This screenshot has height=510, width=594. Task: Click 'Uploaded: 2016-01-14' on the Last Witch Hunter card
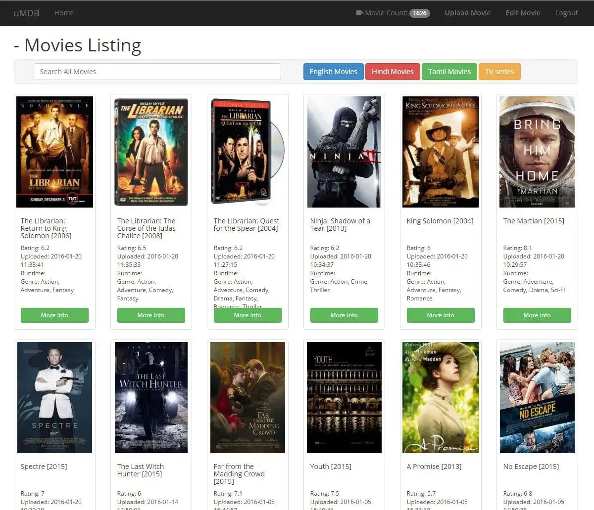coord(148,502)
